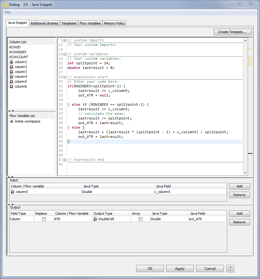
Task: Click the Double type icon beside column4
Action: pyautogui.click(x=11, y=77)
